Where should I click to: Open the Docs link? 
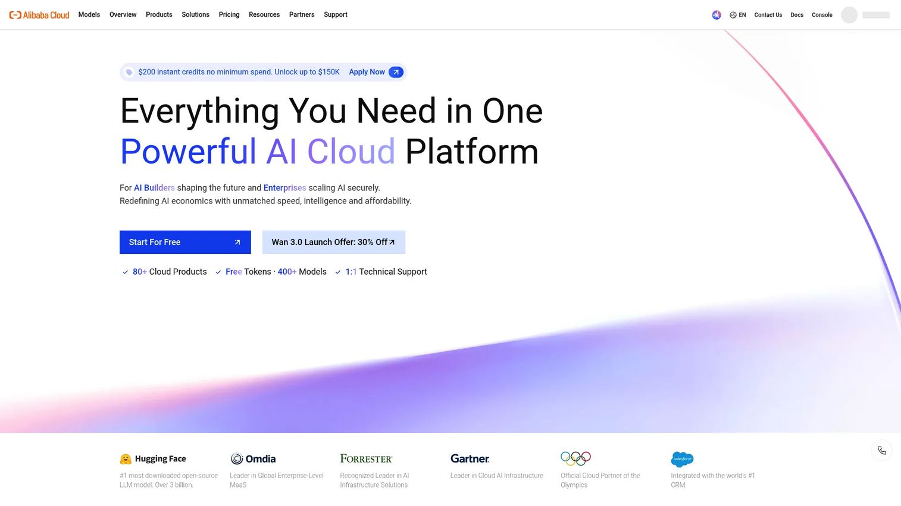pyautogui.click(x=797, y=15)
